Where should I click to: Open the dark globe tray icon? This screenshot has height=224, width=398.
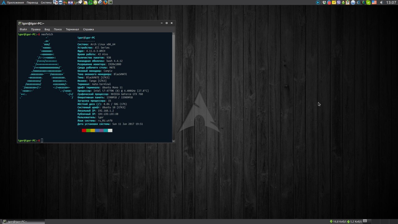click(x=363, y=2)
